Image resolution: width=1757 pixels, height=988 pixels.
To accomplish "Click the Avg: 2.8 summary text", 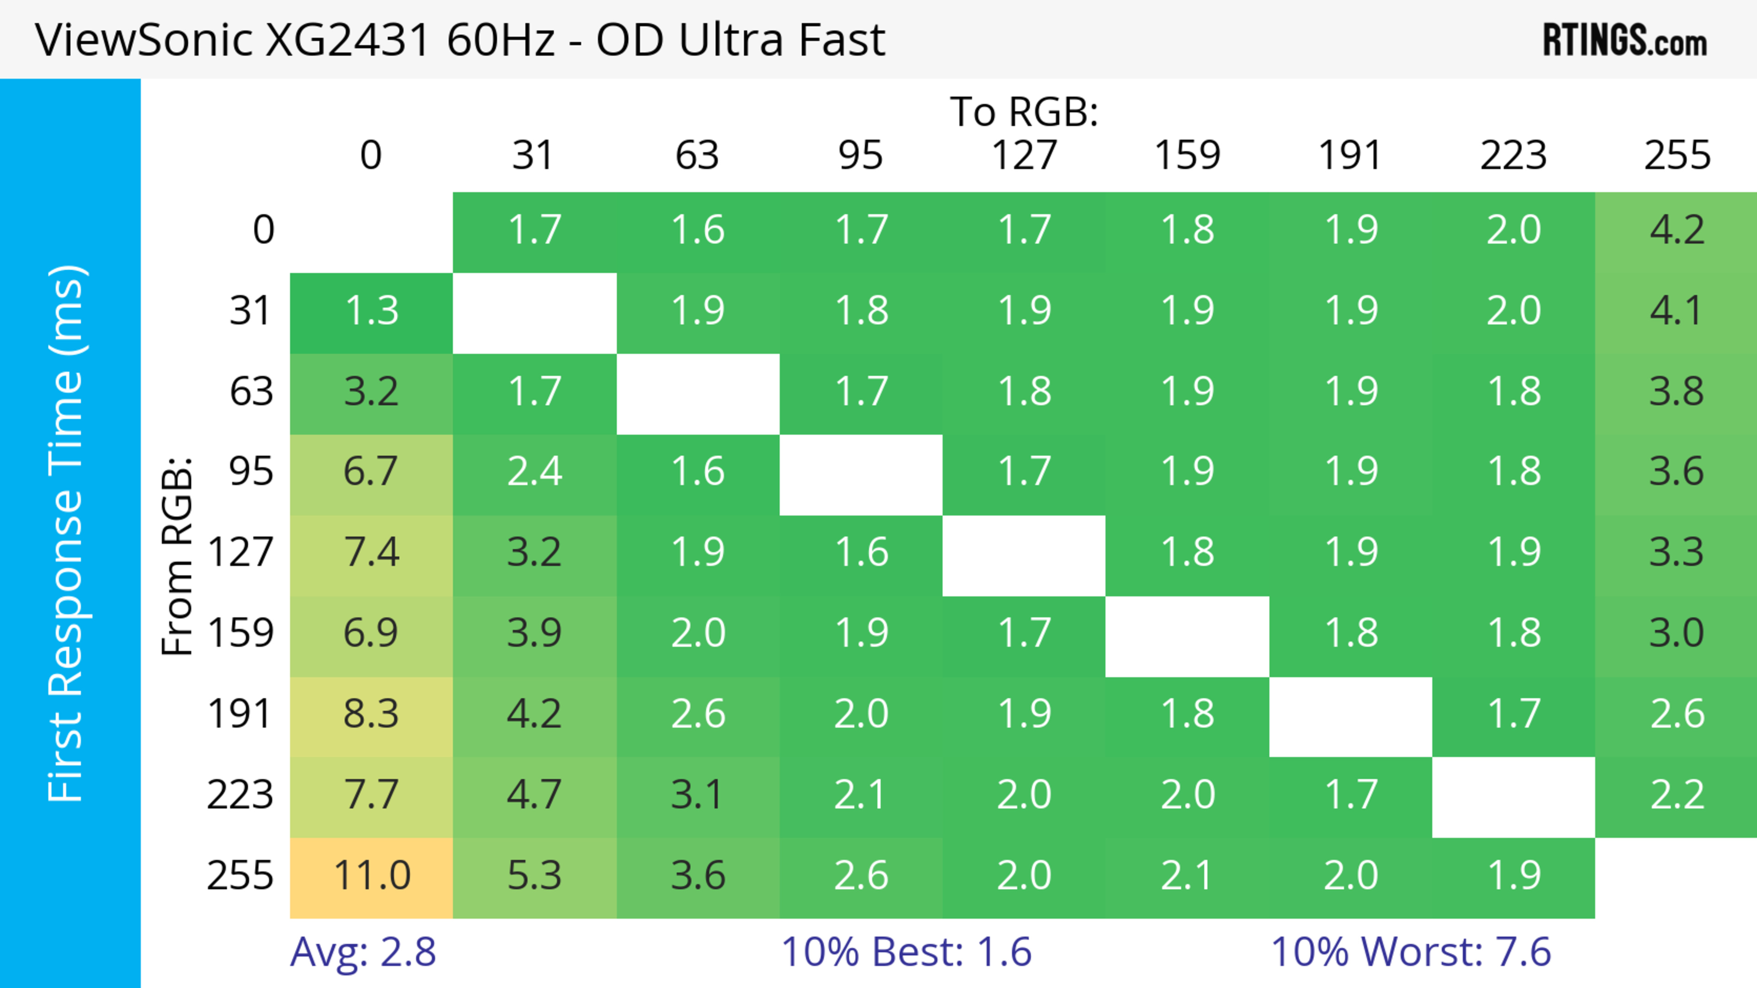I will click(x=363, y=952).
